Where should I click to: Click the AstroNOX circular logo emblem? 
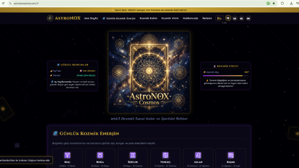50,18
